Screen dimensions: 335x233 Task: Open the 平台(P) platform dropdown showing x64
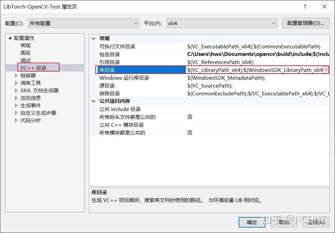coord(274,23)
